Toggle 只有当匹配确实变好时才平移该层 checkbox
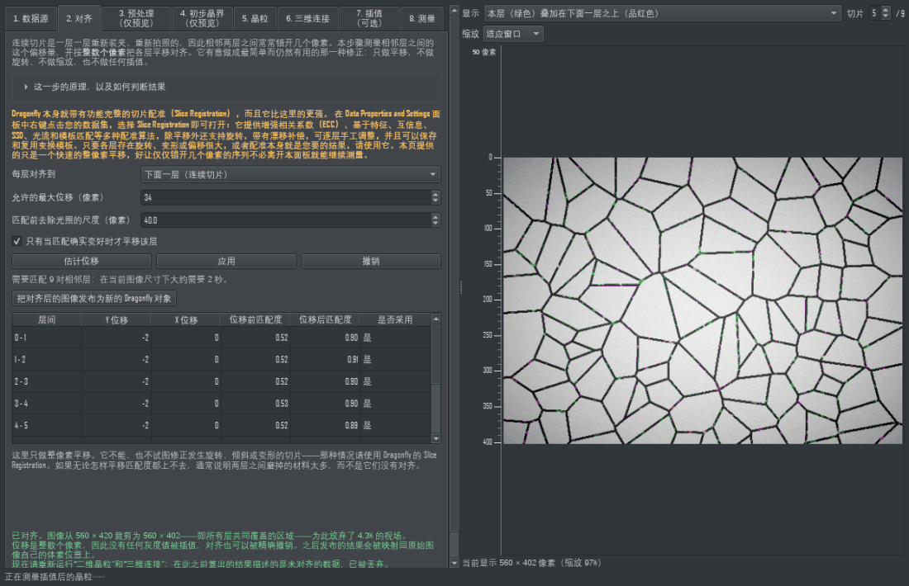 coord(17,241)
